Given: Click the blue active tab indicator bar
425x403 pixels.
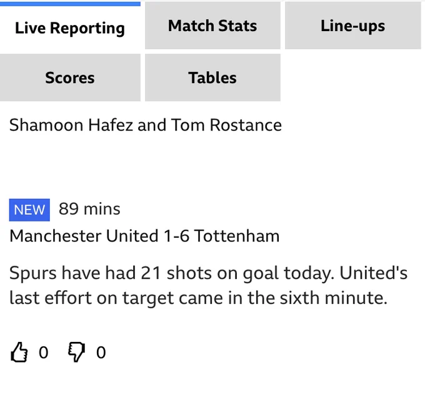Looking at the screenshot, I should [70, 4].
